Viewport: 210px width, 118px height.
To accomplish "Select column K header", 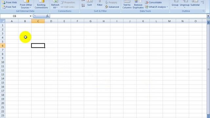I will (x=143, y=21).
